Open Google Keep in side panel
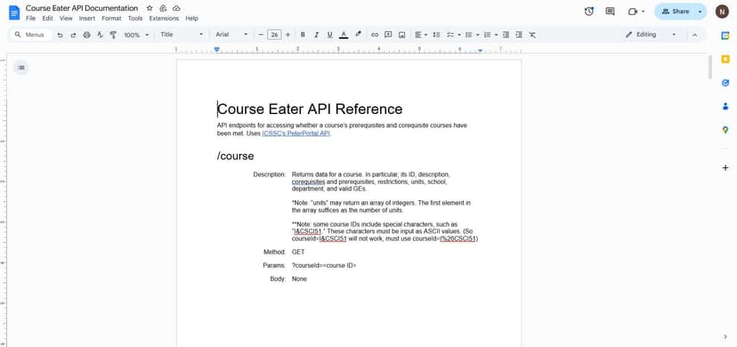737x347 pixels. 725,59
